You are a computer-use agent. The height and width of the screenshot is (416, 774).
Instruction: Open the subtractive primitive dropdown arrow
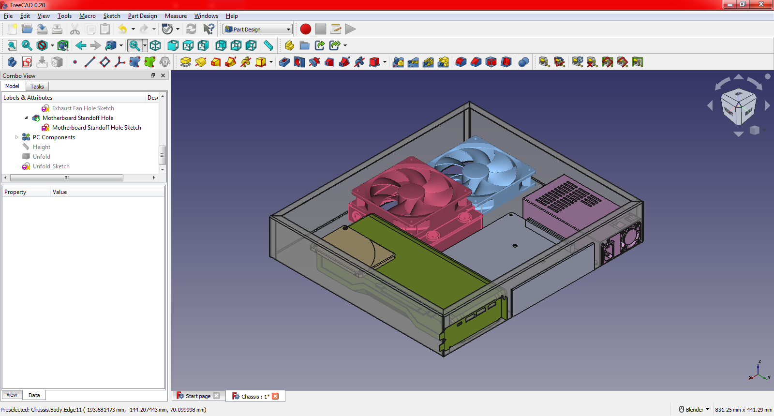tap(385, 62)
